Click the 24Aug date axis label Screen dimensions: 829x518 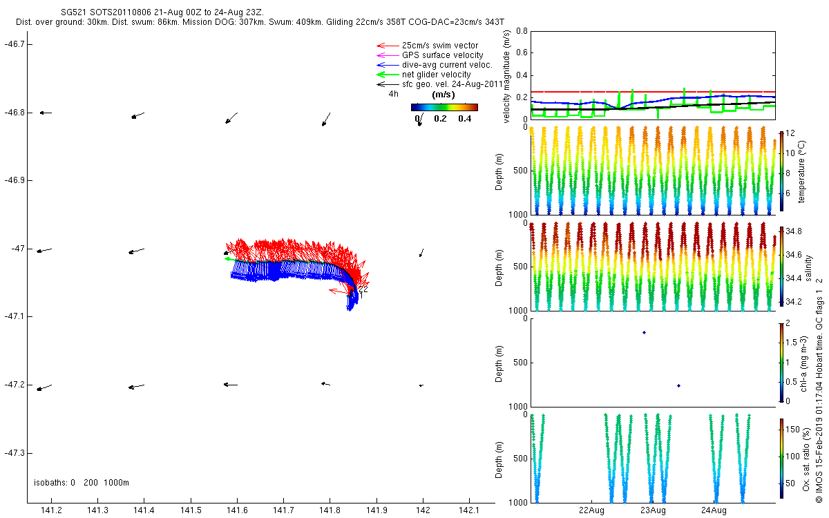(x=714, y=511)
